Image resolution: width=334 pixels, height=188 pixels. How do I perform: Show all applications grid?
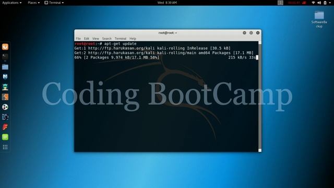5,147
